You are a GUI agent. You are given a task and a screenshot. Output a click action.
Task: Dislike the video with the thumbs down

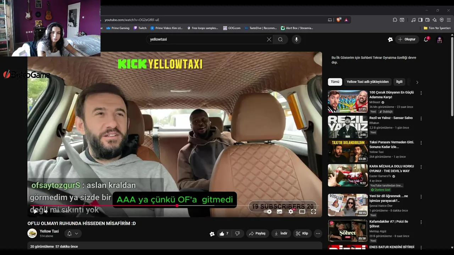coord(238,233)
